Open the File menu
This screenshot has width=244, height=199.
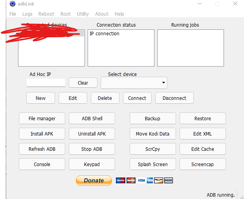click(x=13, y=14)
